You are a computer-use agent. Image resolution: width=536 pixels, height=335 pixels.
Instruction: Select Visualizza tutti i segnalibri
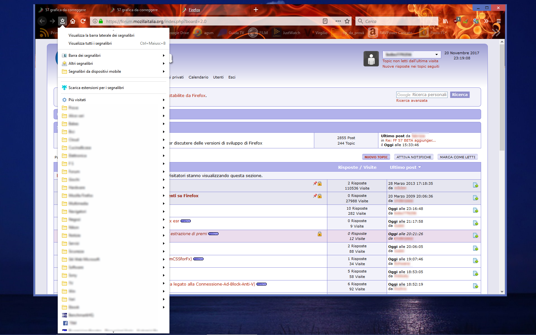tap(114, 43)
